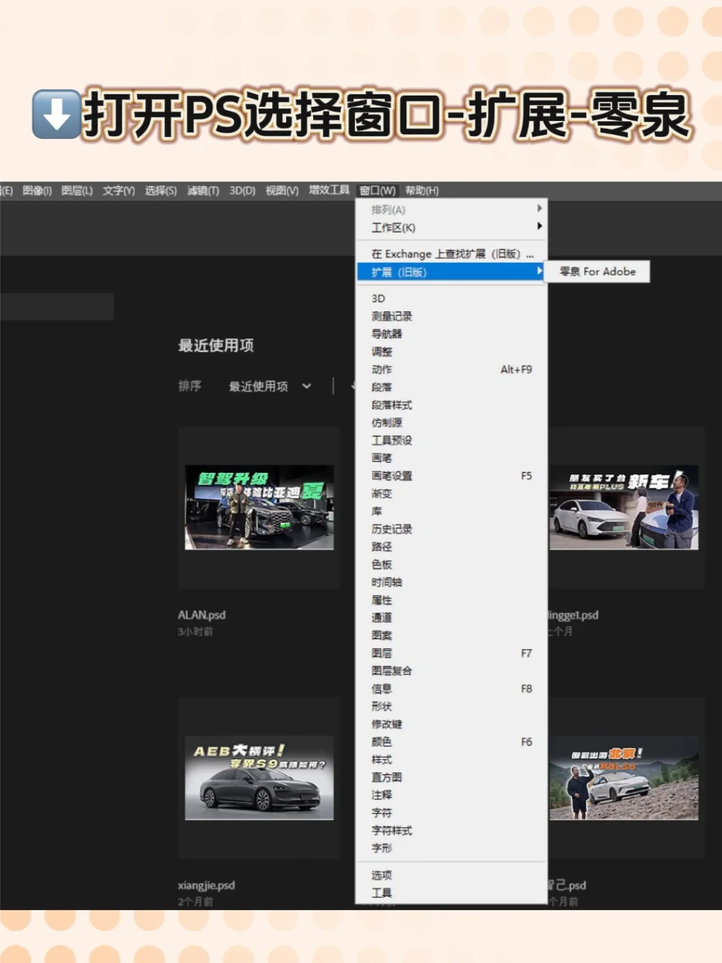Open the 画笔设置 panel
This screenshot has height=963, width=722.
click(x=391, y=476)
